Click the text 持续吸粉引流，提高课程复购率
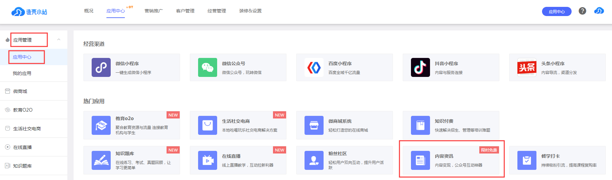The width and height of the screenshot is (612, 180). tap(569, 165)
